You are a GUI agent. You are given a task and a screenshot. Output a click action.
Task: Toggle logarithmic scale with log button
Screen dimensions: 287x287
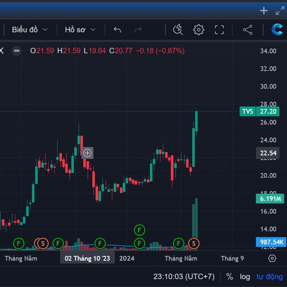point(245,276)
